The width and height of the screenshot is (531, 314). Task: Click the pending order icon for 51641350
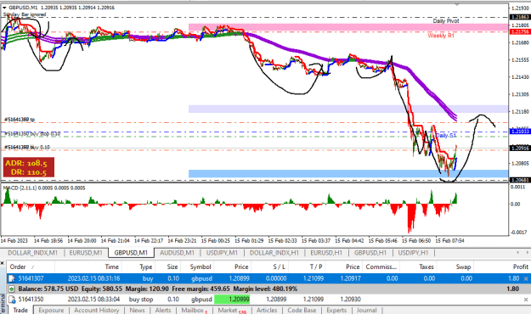(12, 300)
